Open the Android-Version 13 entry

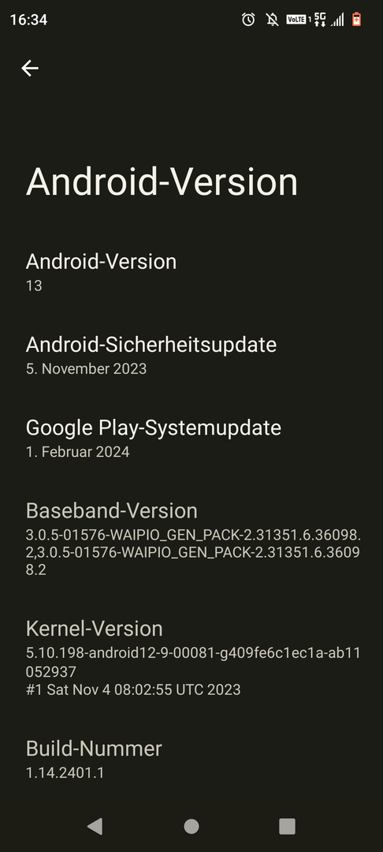pyautogui.click(x=191, y=272)
